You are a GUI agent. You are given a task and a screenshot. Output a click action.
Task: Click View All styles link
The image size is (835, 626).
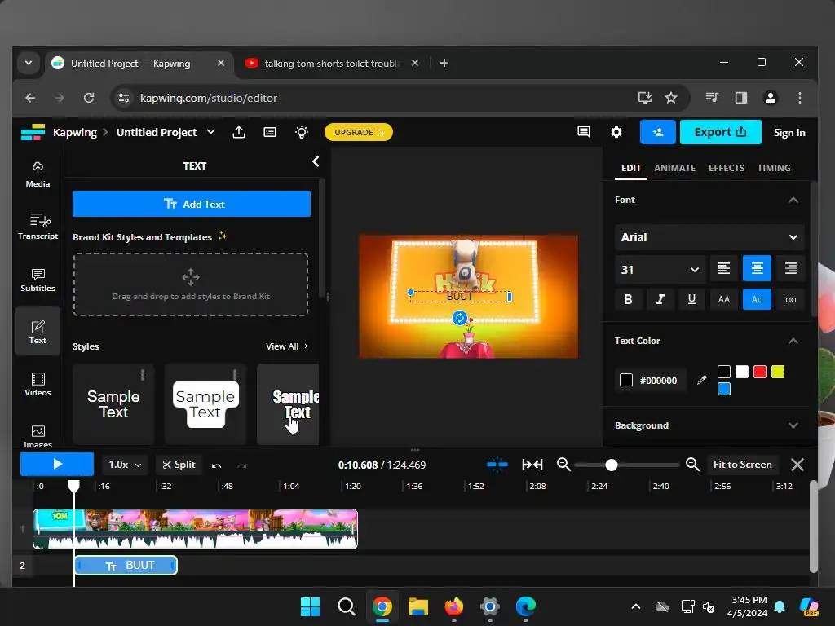tap(286, 346)
